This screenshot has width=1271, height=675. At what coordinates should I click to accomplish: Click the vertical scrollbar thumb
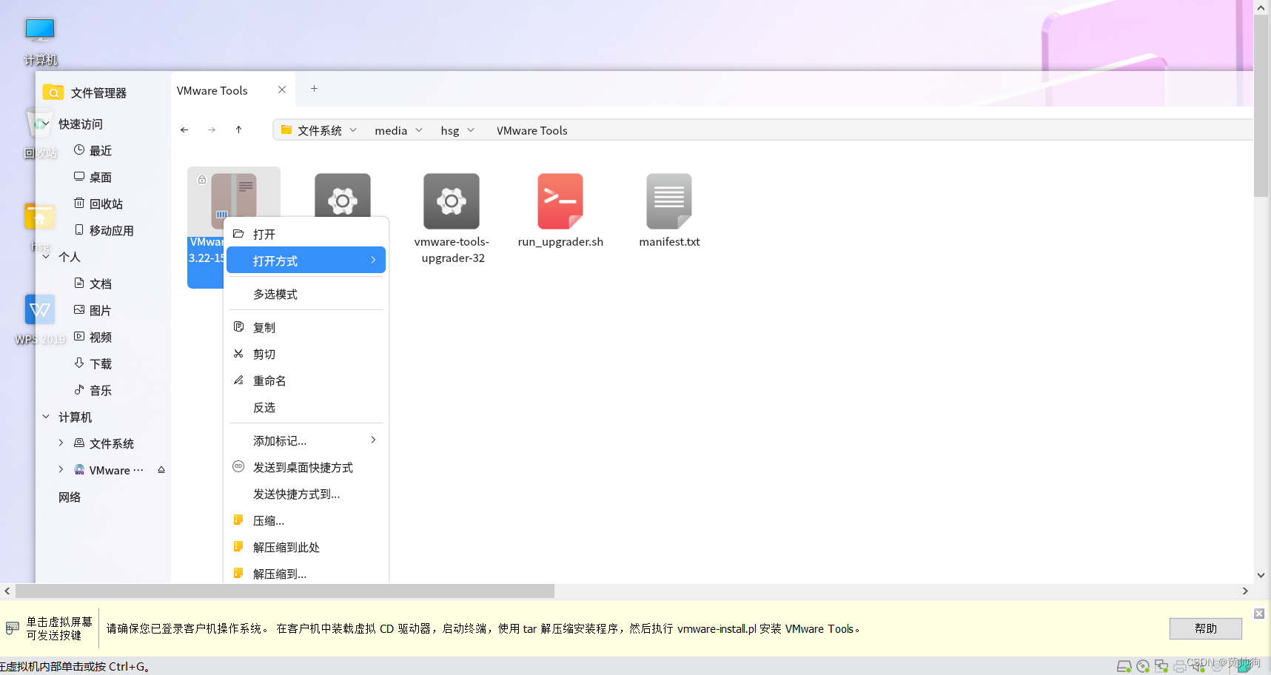coord(1261,106)
